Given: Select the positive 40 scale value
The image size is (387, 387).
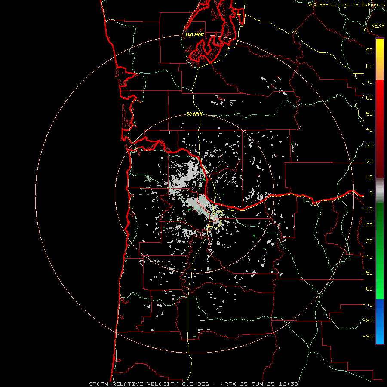Looking at the screenshot, I should (x=369, y=129).
